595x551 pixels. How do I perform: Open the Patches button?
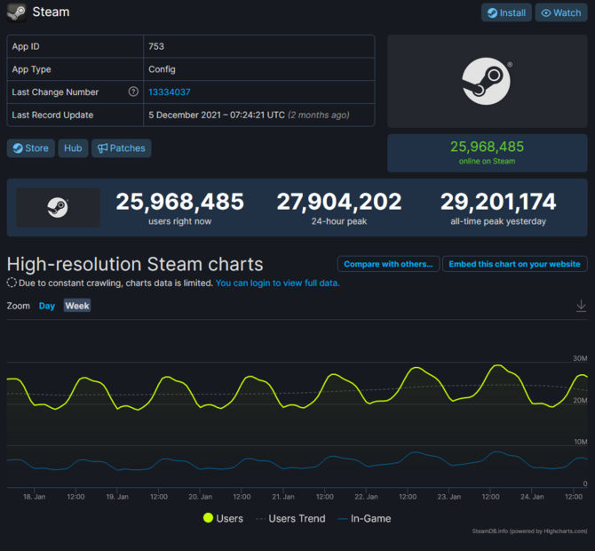pyautogui.click(x=122, y=148)
